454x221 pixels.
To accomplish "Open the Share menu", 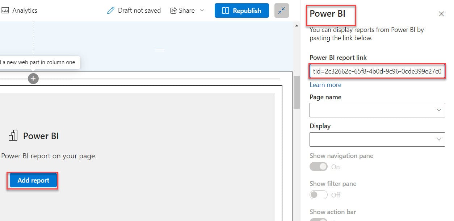I will pyautogui.click(x=187, y=11).
